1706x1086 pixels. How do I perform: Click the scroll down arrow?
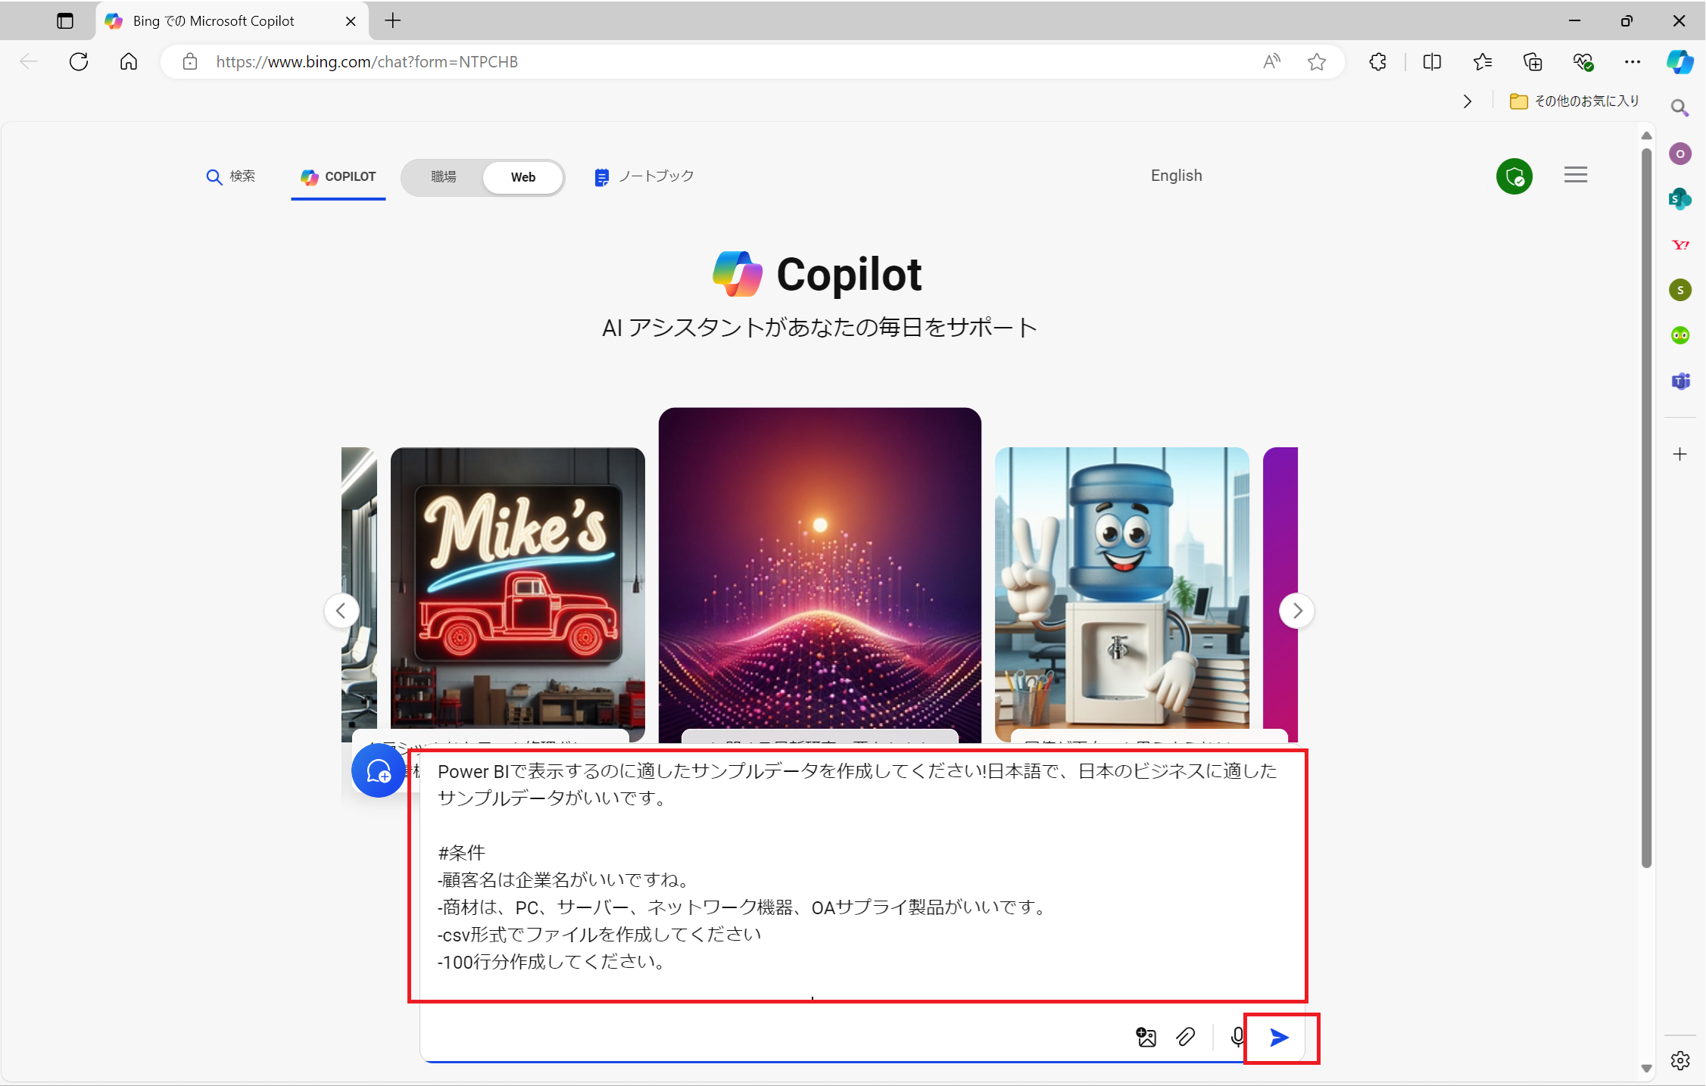click(x=1646, y=1068)
